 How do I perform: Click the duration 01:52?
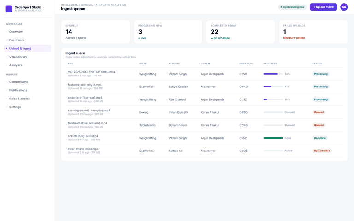pos(243,138)
